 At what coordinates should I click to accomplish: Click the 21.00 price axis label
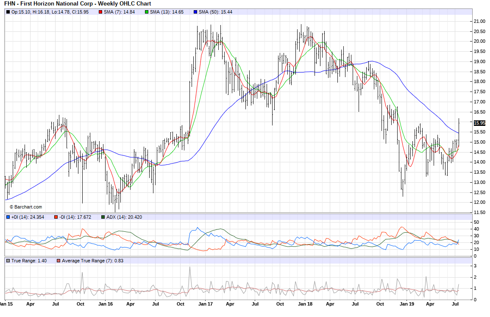(479, 21)
